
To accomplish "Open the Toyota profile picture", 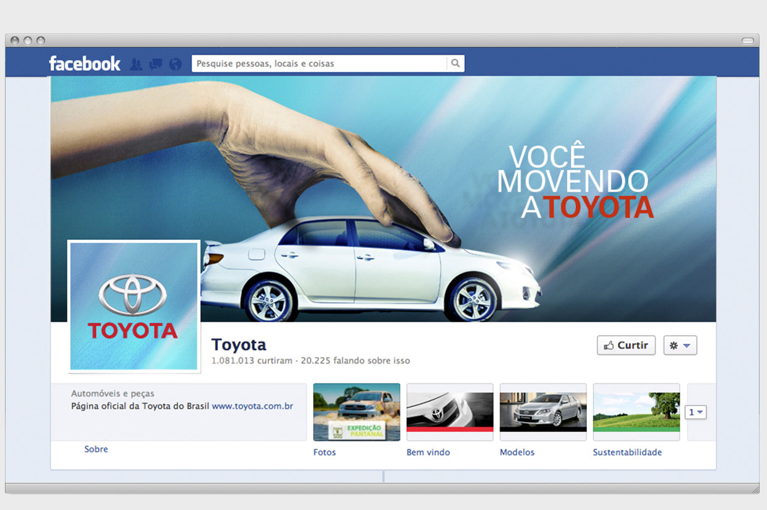I will click(134, 307).
